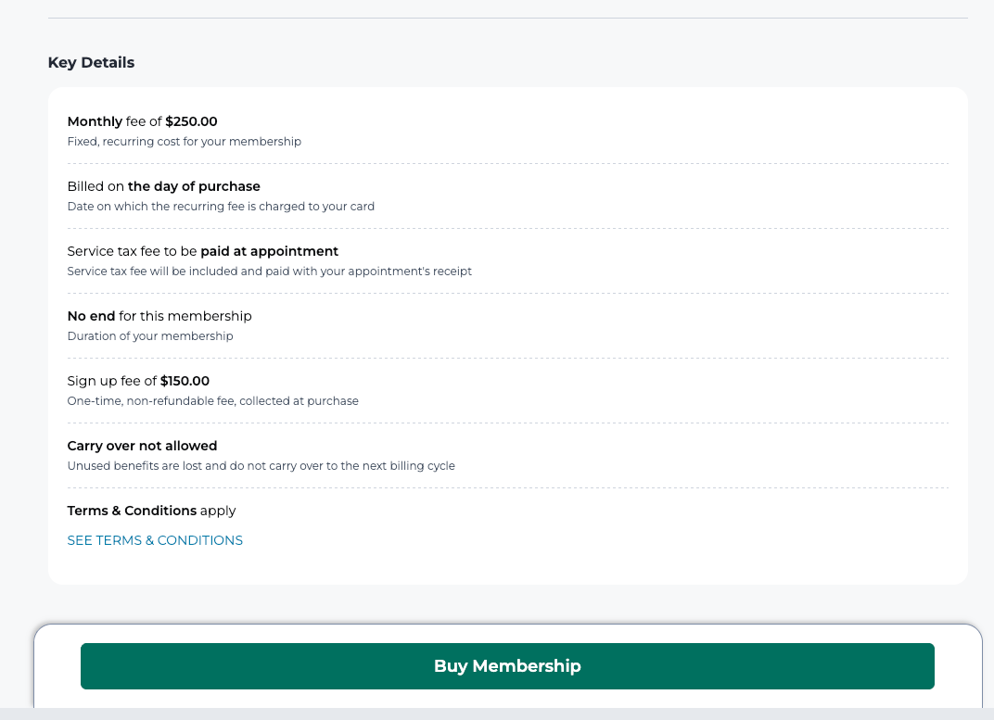Click the 'Unused benefits are lost' description

[x=261, y=466]
